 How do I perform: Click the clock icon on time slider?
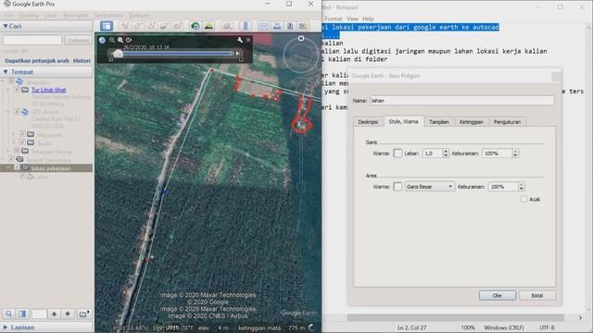pos(102,40)
